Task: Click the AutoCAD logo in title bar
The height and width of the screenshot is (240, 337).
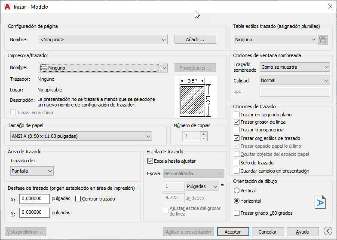Action: 7,7
